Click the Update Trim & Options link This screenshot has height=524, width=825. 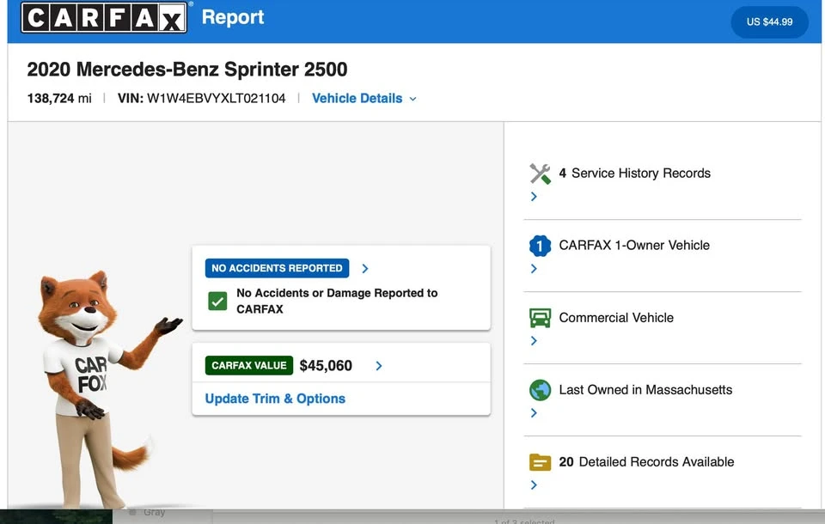[x=275, y=399]
